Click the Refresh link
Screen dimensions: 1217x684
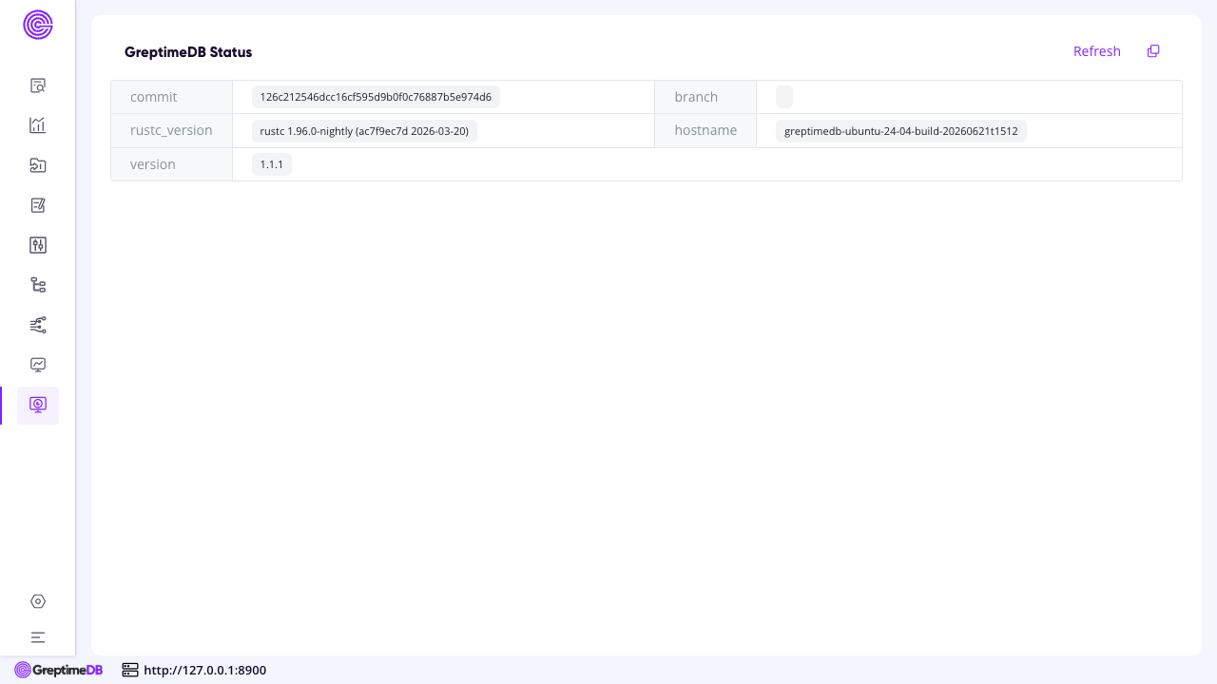tap(1097, 51)
